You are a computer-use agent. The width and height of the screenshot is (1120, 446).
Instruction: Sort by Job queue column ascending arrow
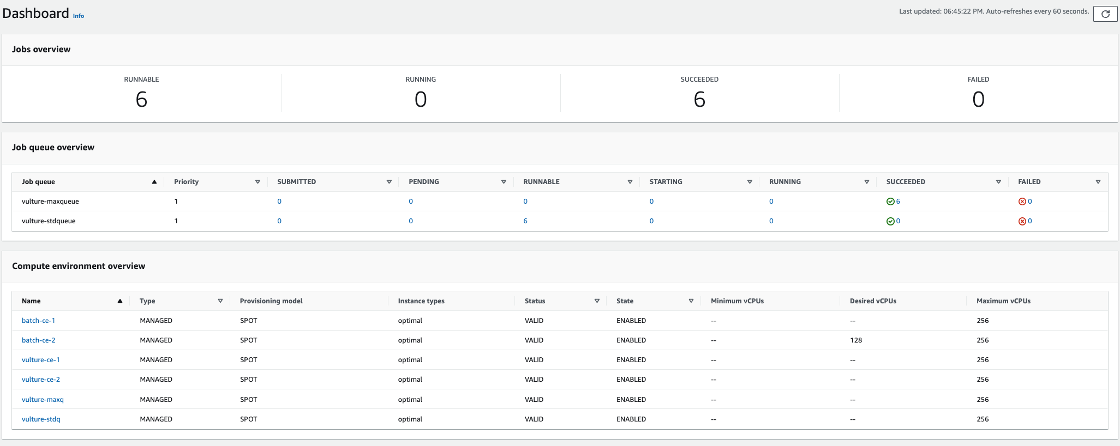(154, 182)
